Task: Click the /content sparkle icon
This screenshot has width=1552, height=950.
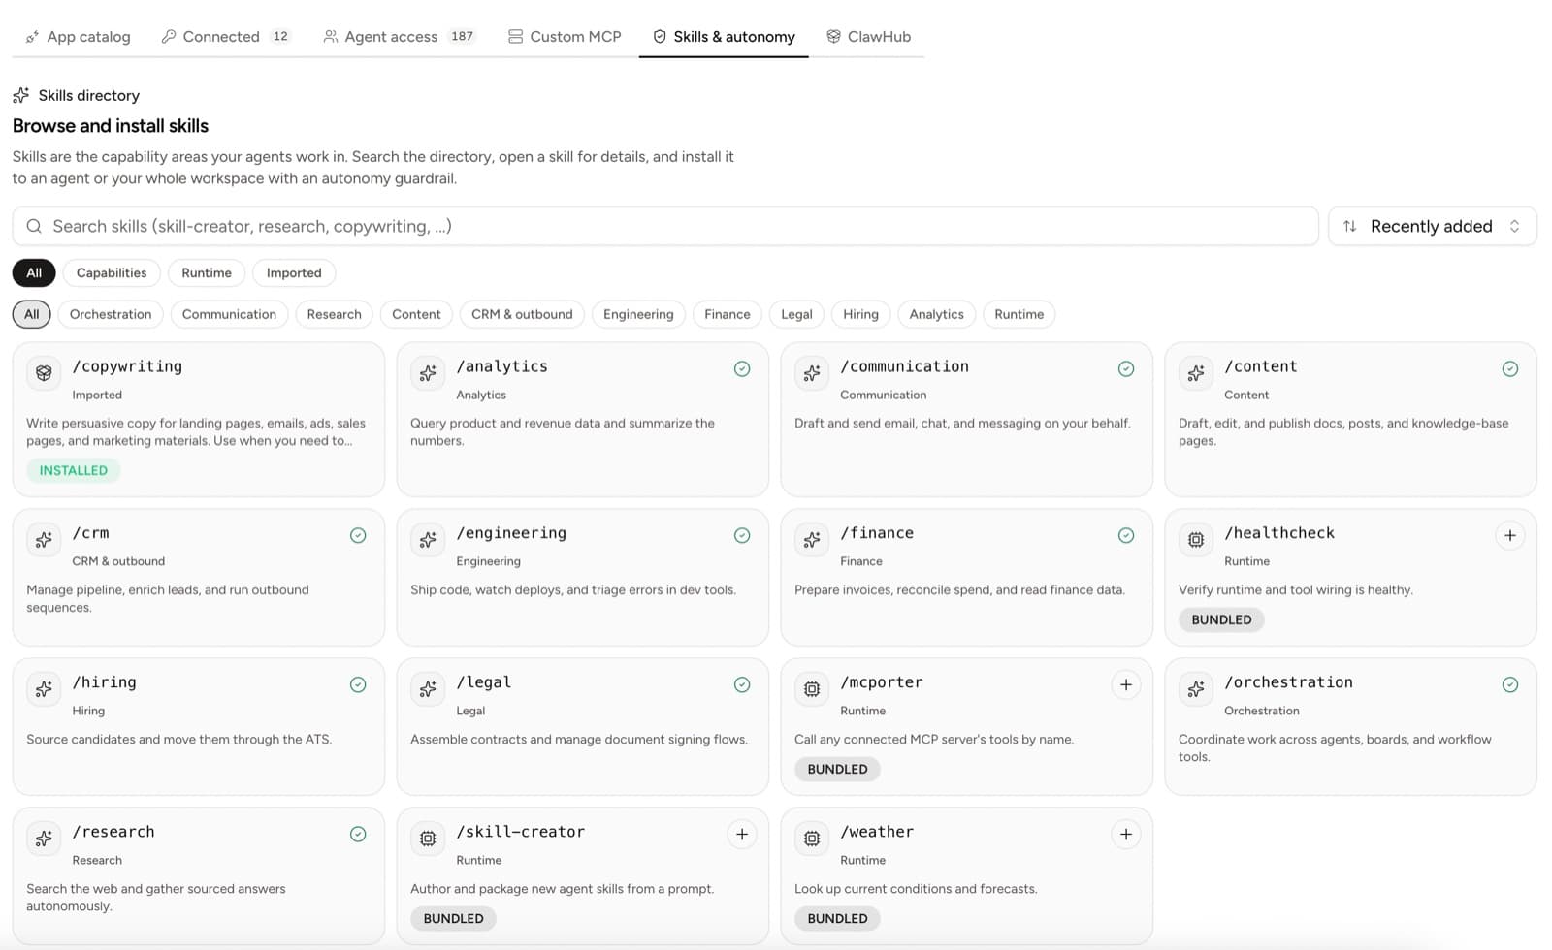Action: [x=1196, y=372]
